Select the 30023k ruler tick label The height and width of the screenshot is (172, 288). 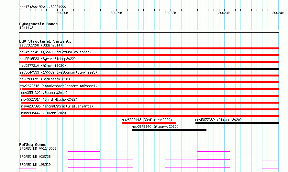[x=224, y=13]
